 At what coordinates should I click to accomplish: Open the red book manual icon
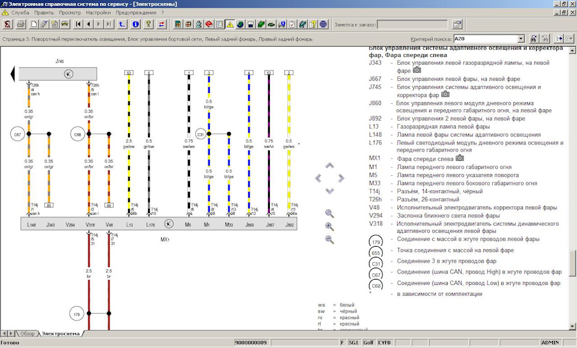209,25
